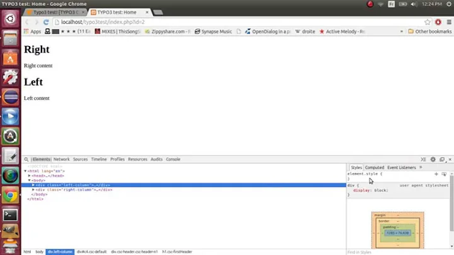The height and width of the screenshot is (255, 454).
Task: Add new style rule with plus icon
Action: (436, 174)
